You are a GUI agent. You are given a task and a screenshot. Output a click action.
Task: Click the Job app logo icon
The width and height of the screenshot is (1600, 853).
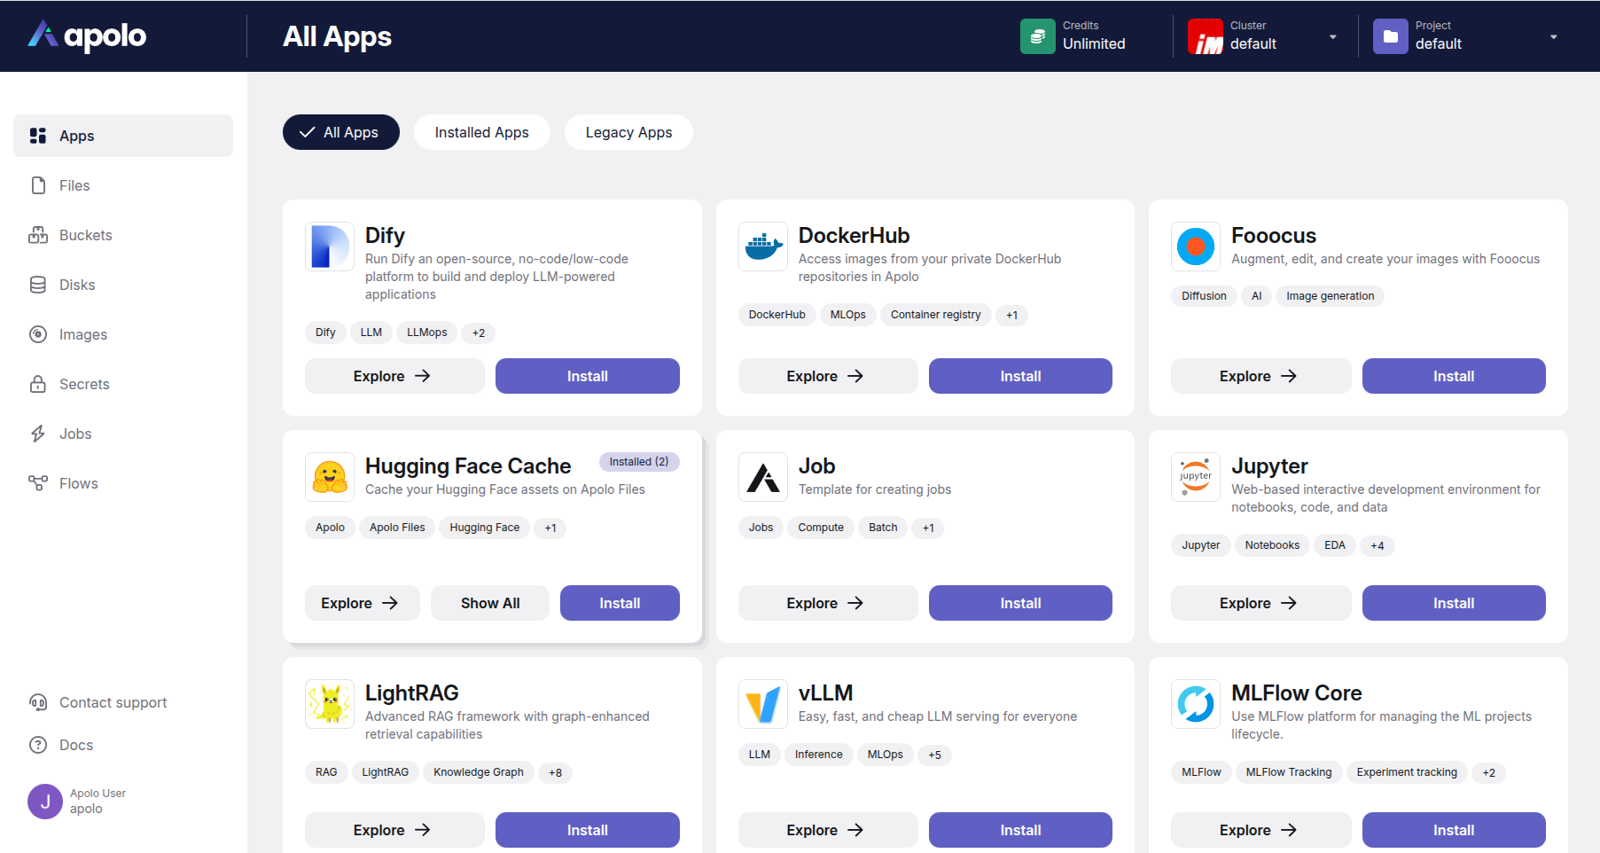(x=763, y=476)
